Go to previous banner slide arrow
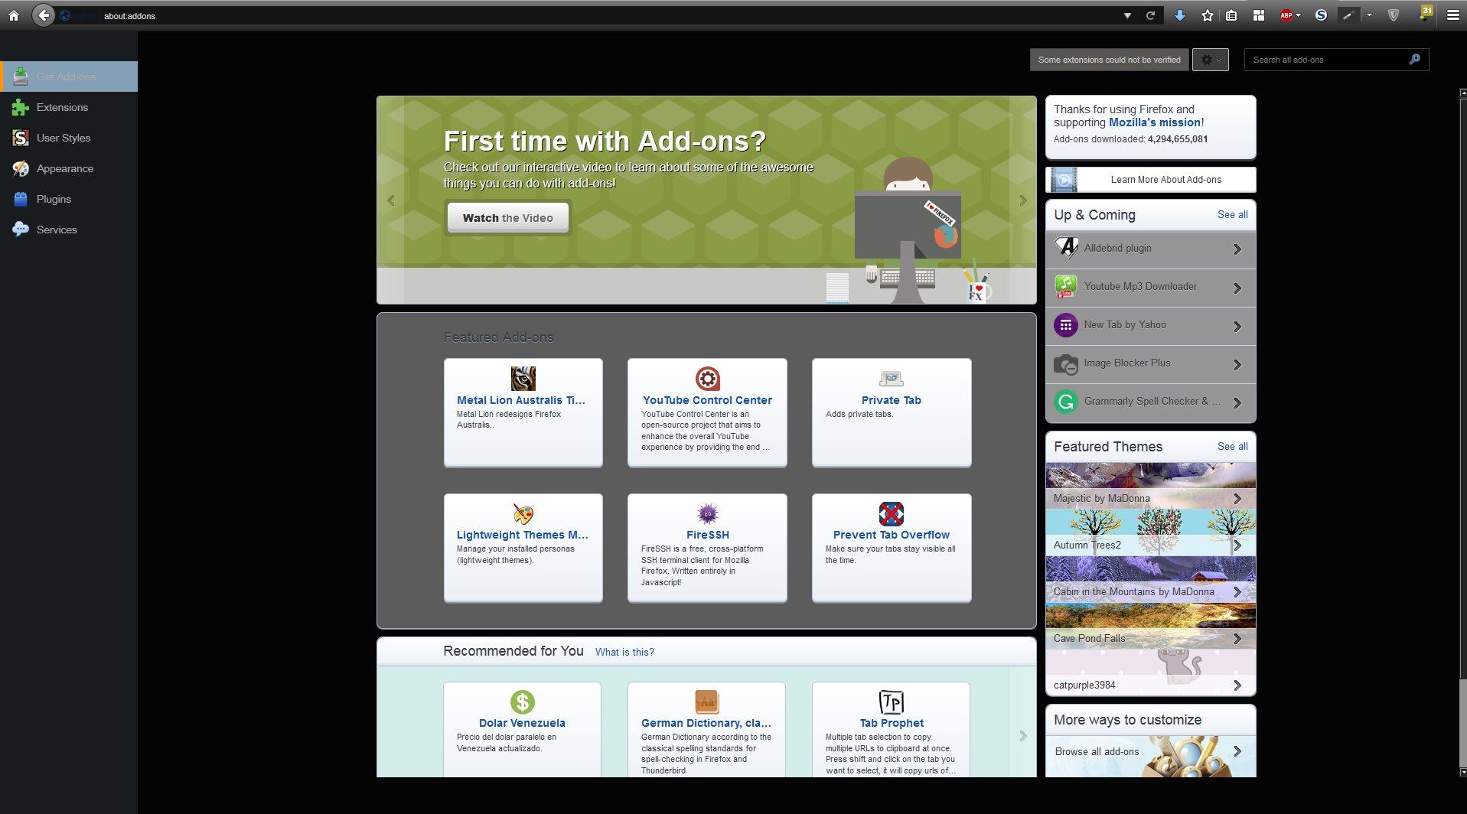Viewport: 1467px width, 814px height. pyautogui.click(x=391, y=200)
